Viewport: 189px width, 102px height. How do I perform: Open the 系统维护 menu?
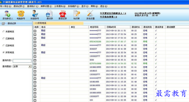tap(73, 6)
